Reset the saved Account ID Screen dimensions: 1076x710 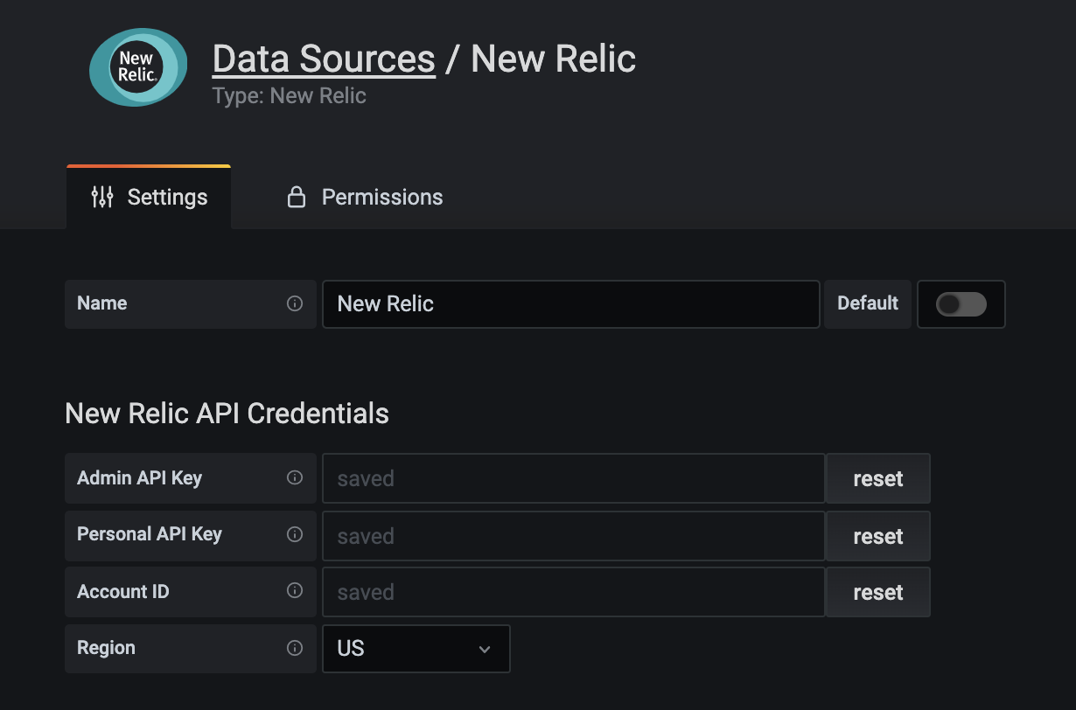pyautogui.click(x=877, y=592)
